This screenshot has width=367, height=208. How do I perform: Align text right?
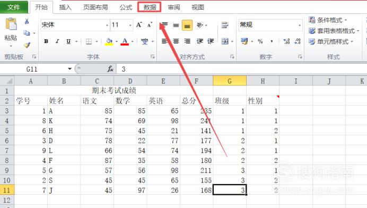(x=187, y=41)
